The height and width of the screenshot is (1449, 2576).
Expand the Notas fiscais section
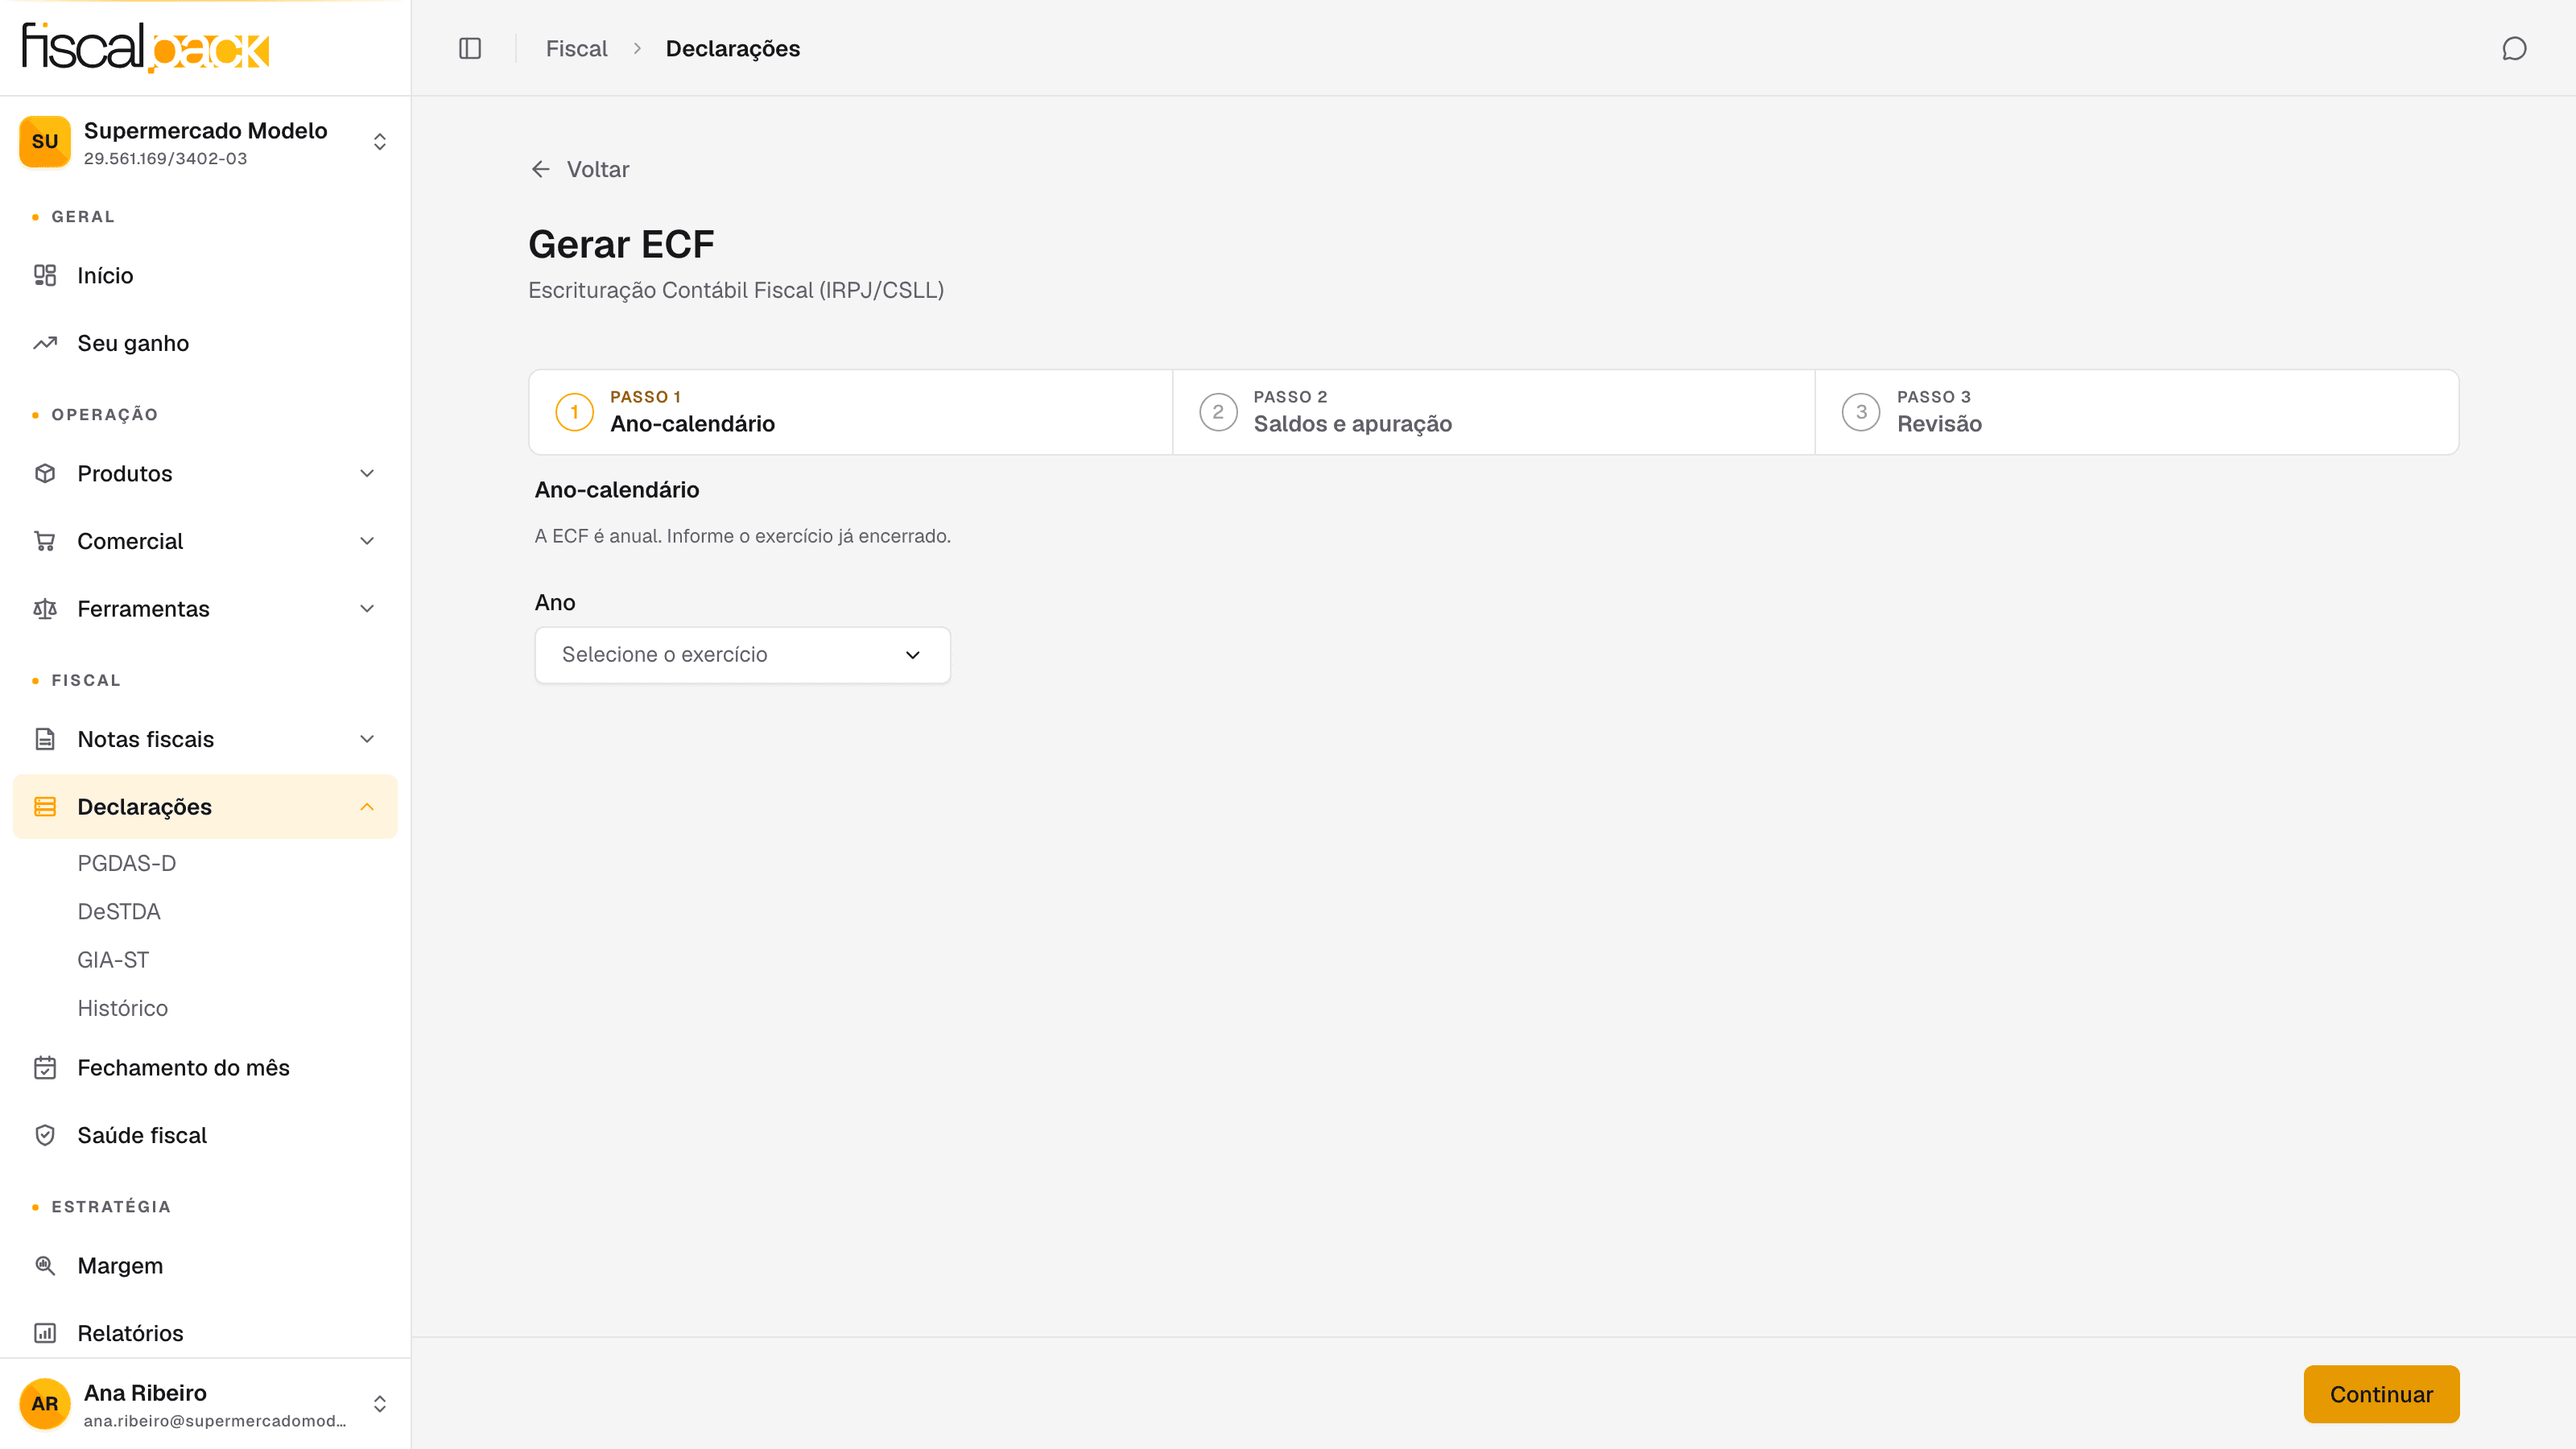click(x=205, y=739)
